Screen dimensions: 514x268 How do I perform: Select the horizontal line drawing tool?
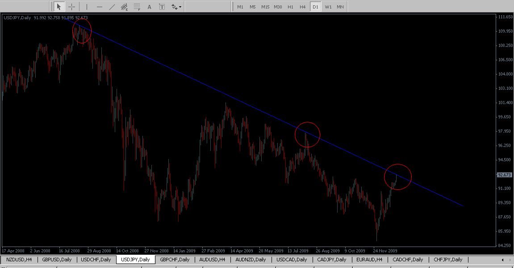pos(99,7)
